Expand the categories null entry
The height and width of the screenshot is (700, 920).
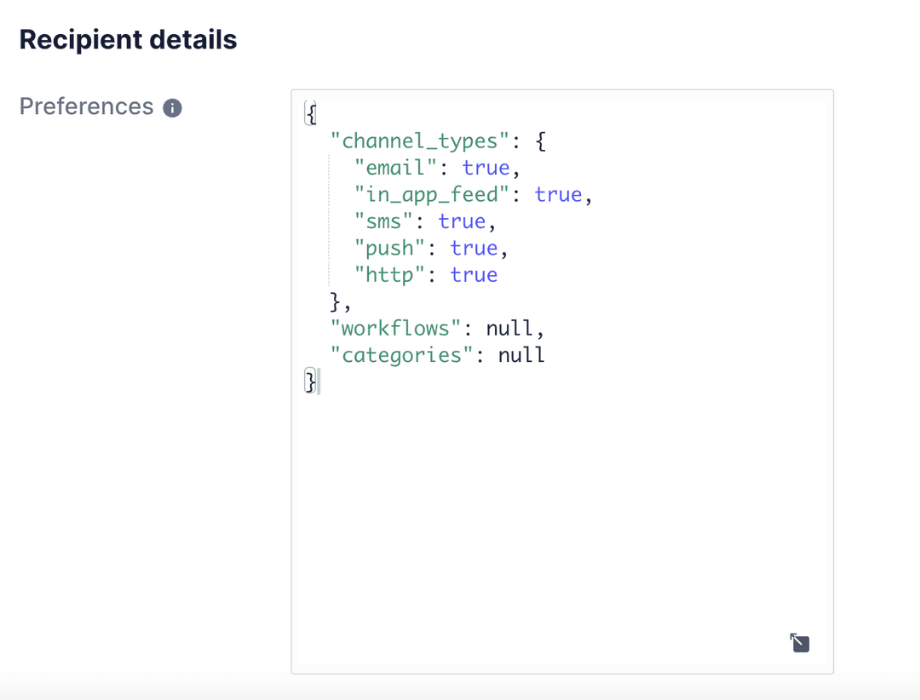pos(520,355)
